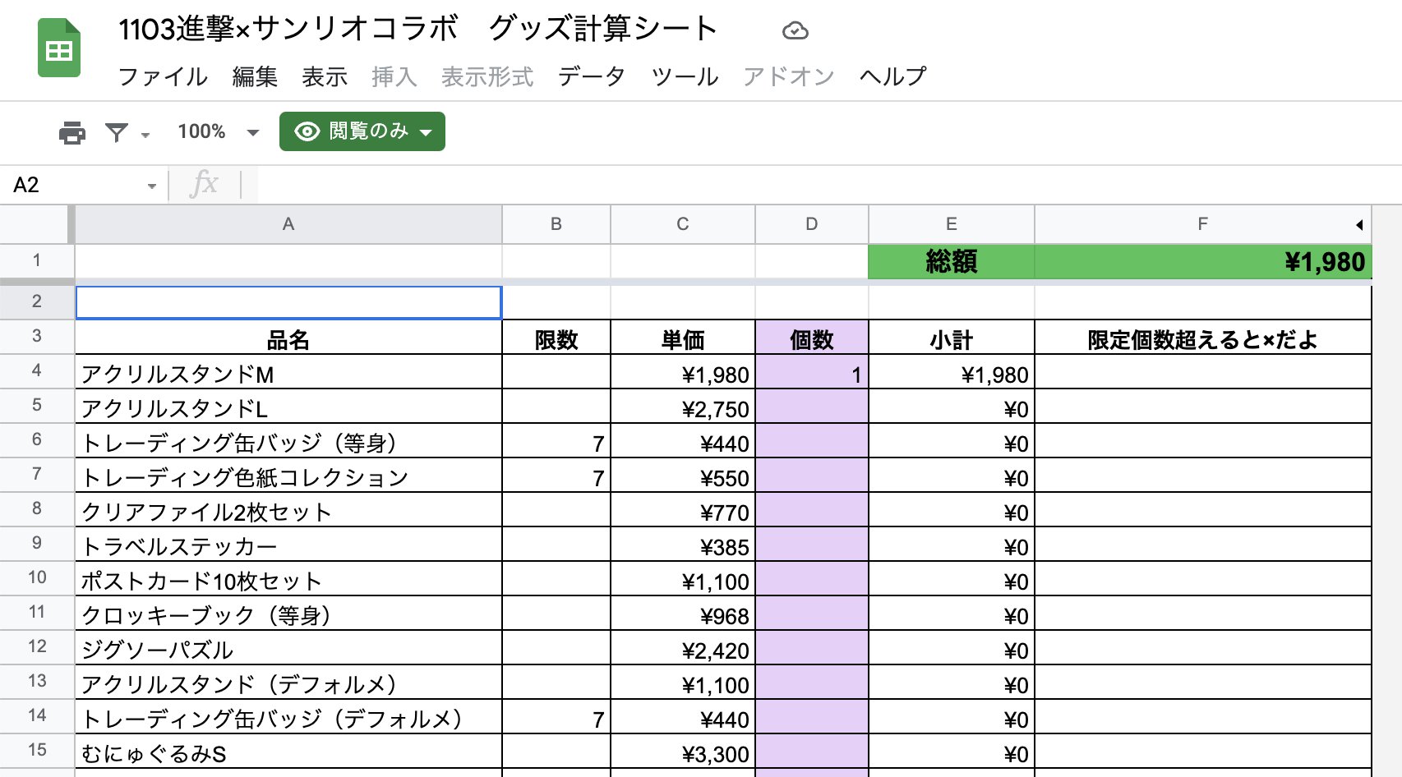Click the purple 個数 header cell
Viewport: 1402px width, 777px height.
pyautogui.click(x=812, y=338)
